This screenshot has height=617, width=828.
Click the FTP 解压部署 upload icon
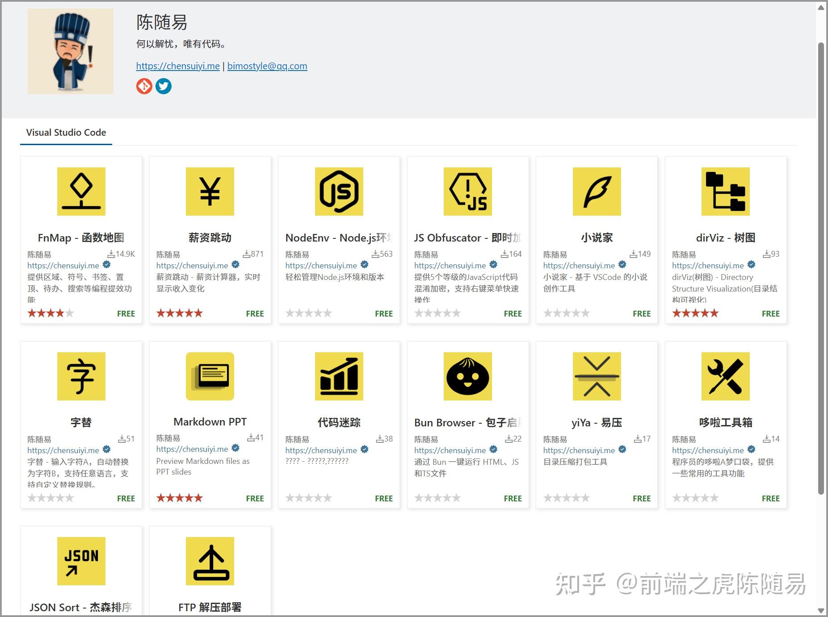point(210,561)
